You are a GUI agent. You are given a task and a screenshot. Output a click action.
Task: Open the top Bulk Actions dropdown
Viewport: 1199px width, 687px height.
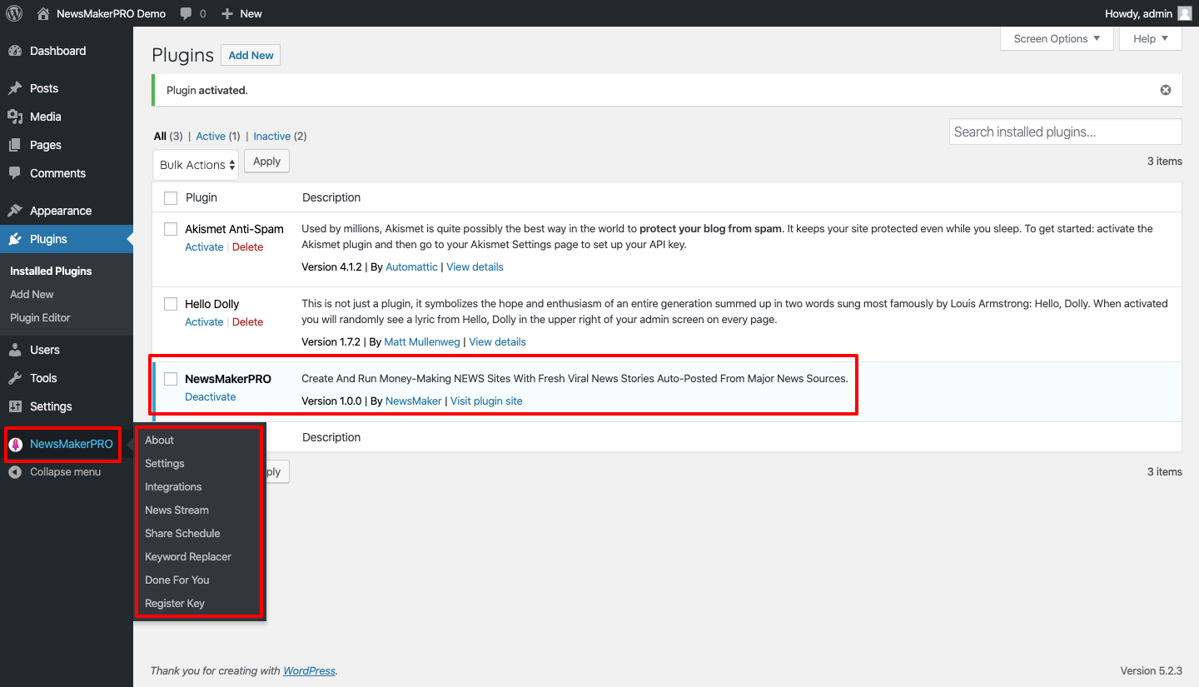coord(196,165)
